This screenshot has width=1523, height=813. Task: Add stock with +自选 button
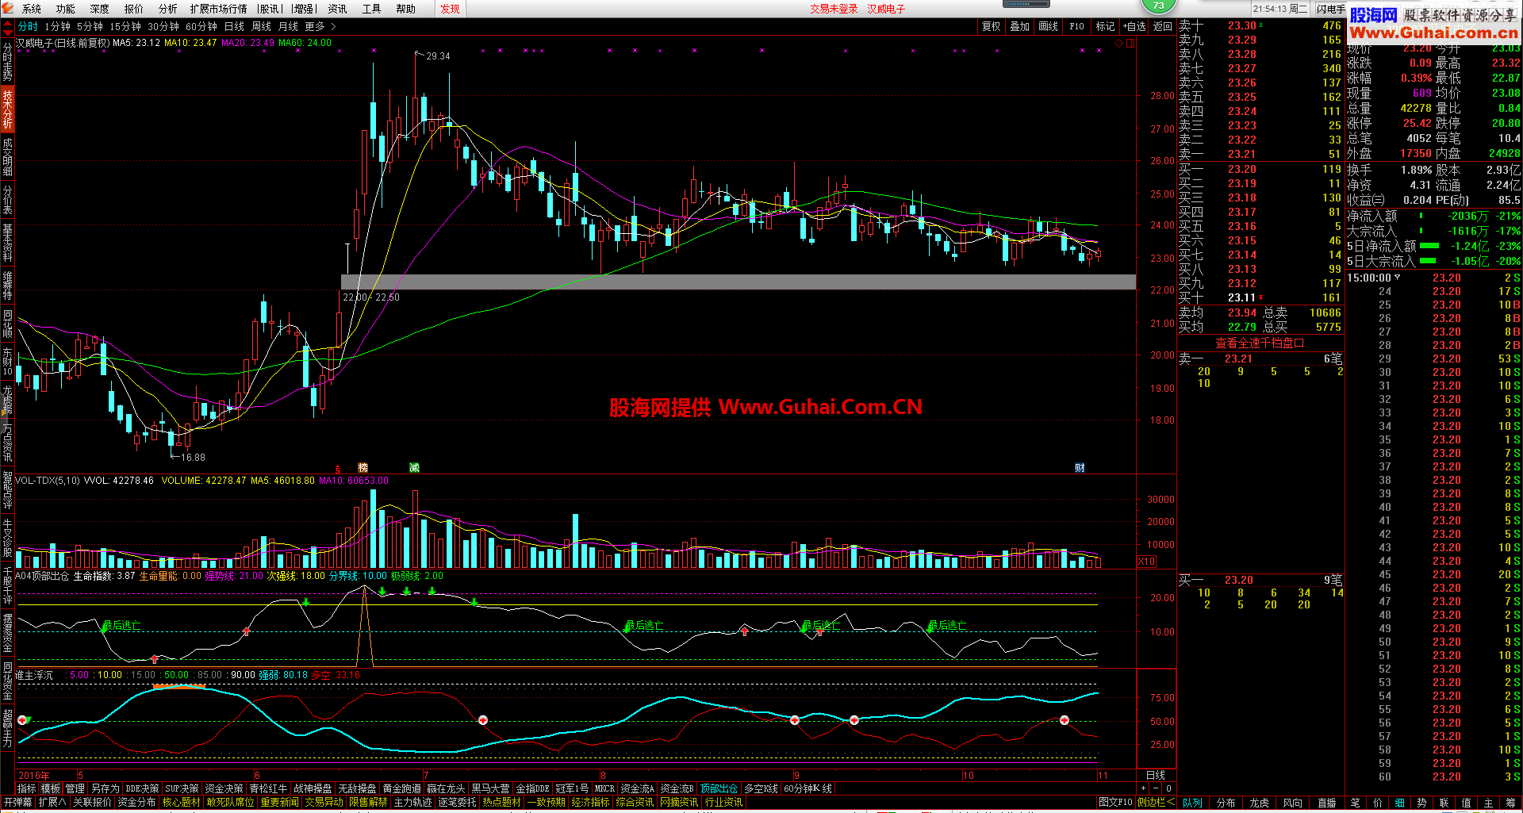[1134, 26]
